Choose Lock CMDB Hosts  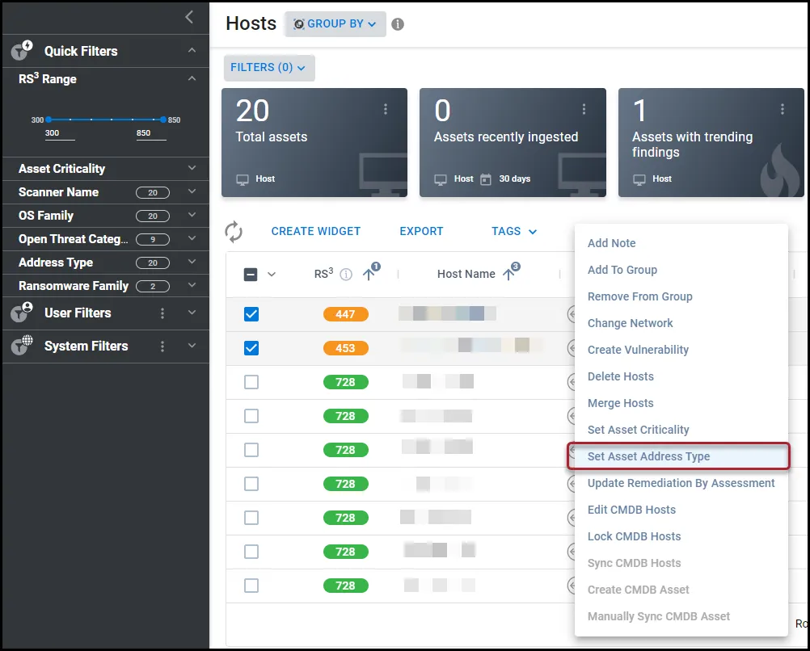coord(681,537)
